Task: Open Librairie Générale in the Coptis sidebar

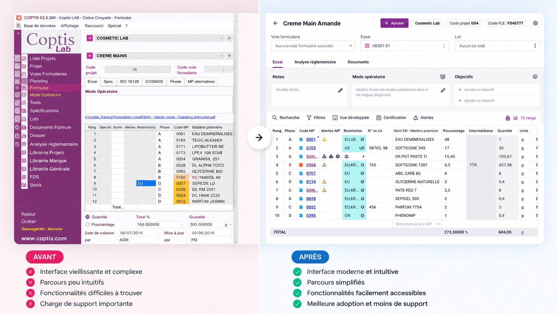Action: click(49, 169)
